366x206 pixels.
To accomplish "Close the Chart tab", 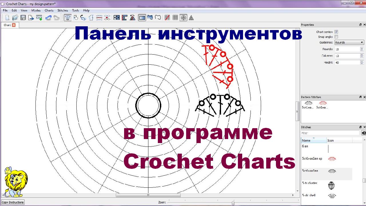I will tap(14, 25).
